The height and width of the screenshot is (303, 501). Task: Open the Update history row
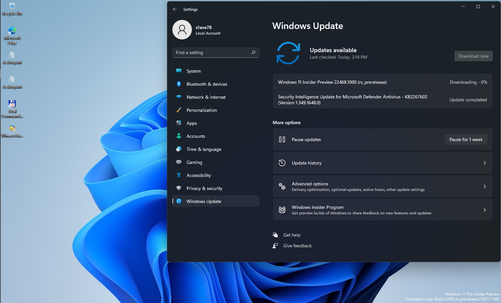382,163
